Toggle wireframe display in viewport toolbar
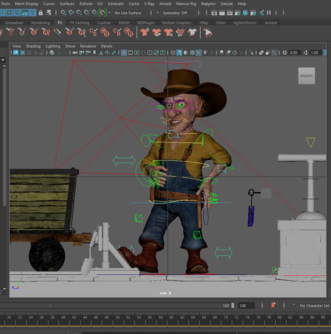The height and width of the screenshot is (334, 331). (173, 52)
